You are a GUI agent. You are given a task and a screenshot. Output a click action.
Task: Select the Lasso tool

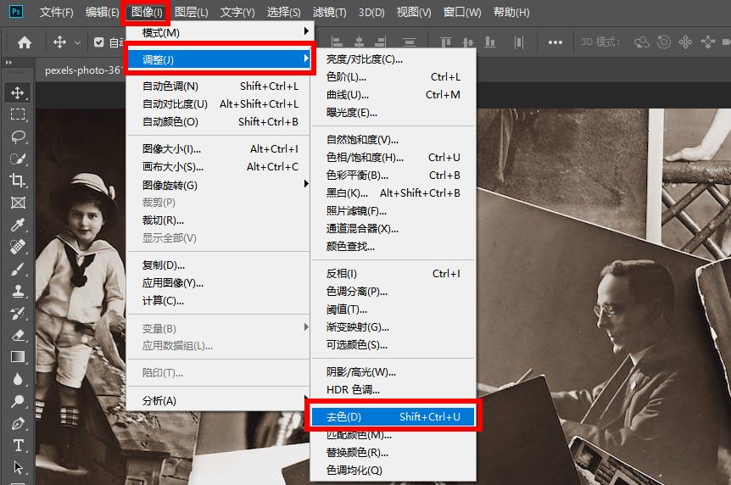tap(18, 137)
